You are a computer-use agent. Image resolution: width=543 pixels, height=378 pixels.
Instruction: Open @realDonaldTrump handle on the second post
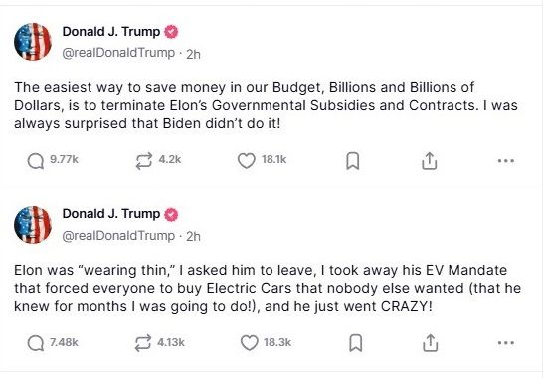coord(118,236)
